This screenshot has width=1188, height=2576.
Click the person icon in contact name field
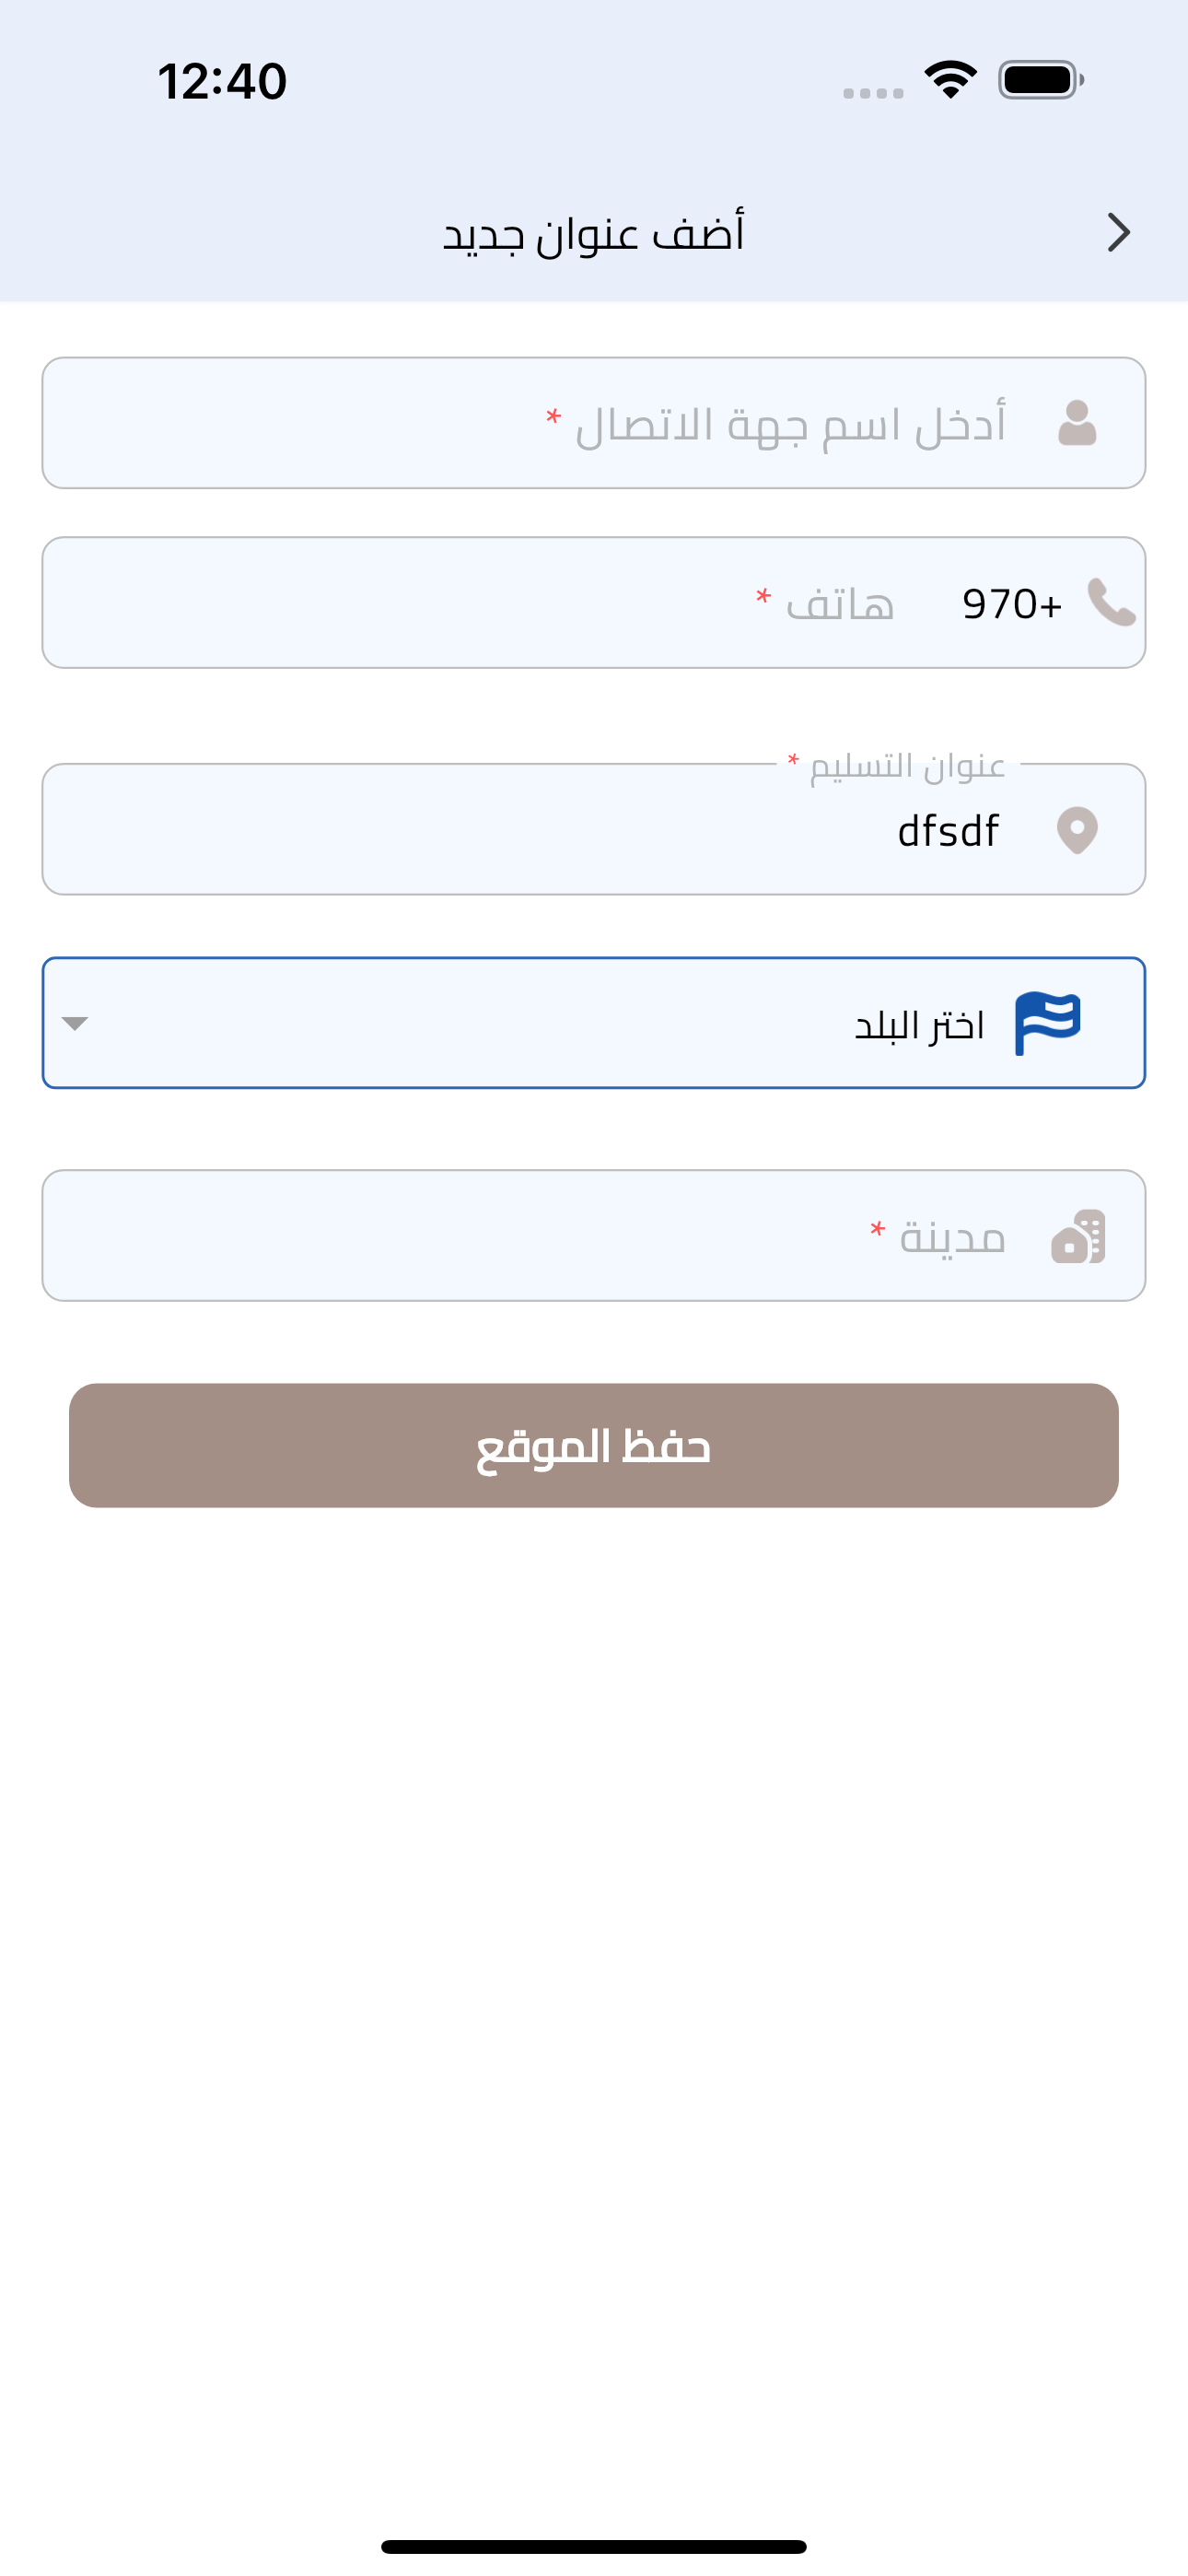coord(1077,423)
